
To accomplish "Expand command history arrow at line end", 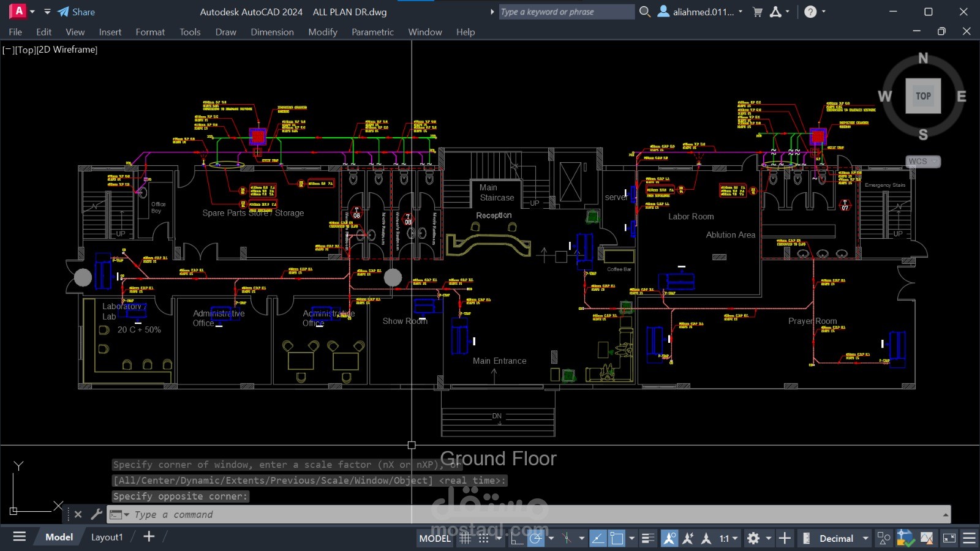I will point(946,515).
